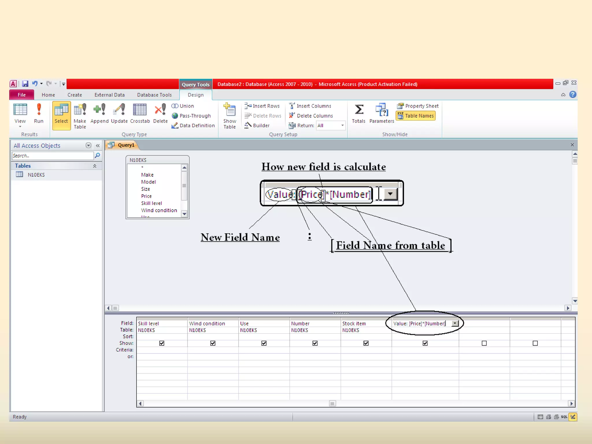The image size is (592, 444).
Task: Expand the Value field dropdown arrow
Action: 455,323
